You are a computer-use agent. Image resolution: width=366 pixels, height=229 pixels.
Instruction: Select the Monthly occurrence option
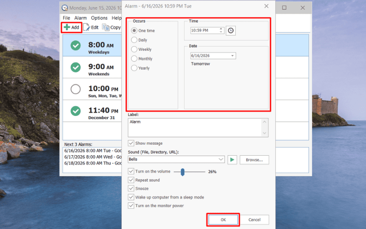[x=134, y=59]
